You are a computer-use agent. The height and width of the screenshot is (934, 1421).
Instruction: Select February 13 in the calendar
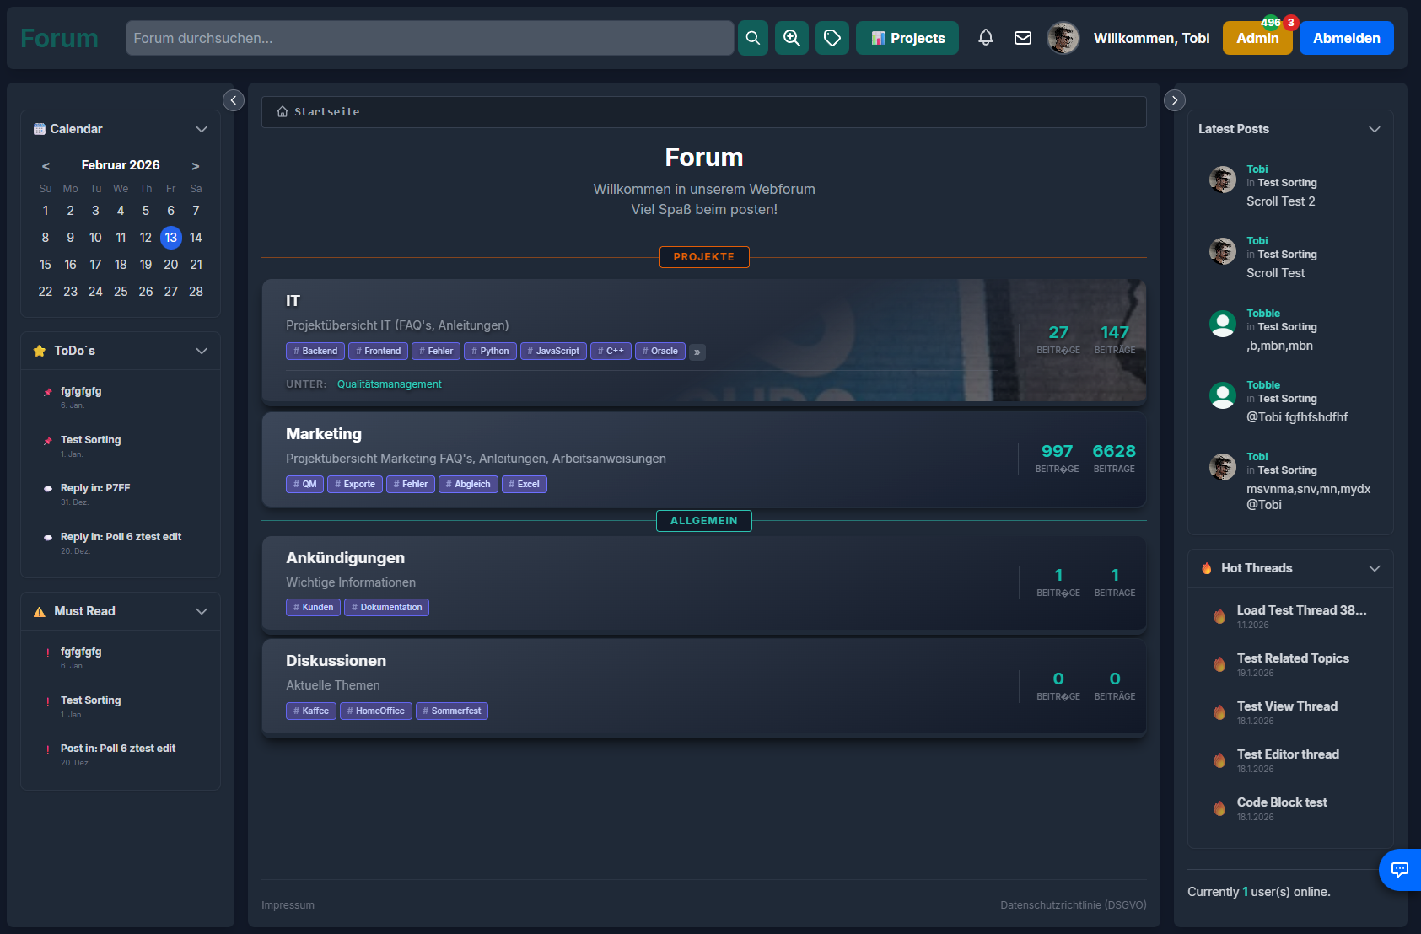pyautogui.click(x=170, y=238)
